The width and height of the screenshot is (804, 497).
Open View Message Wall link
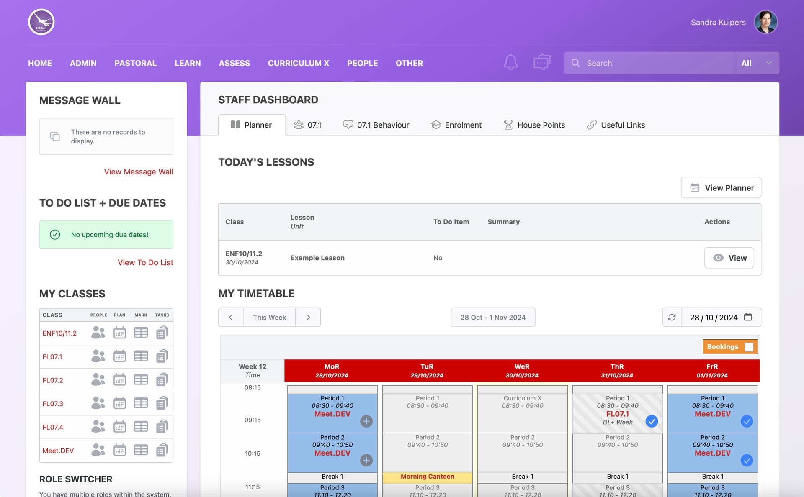tap(139, 172)
